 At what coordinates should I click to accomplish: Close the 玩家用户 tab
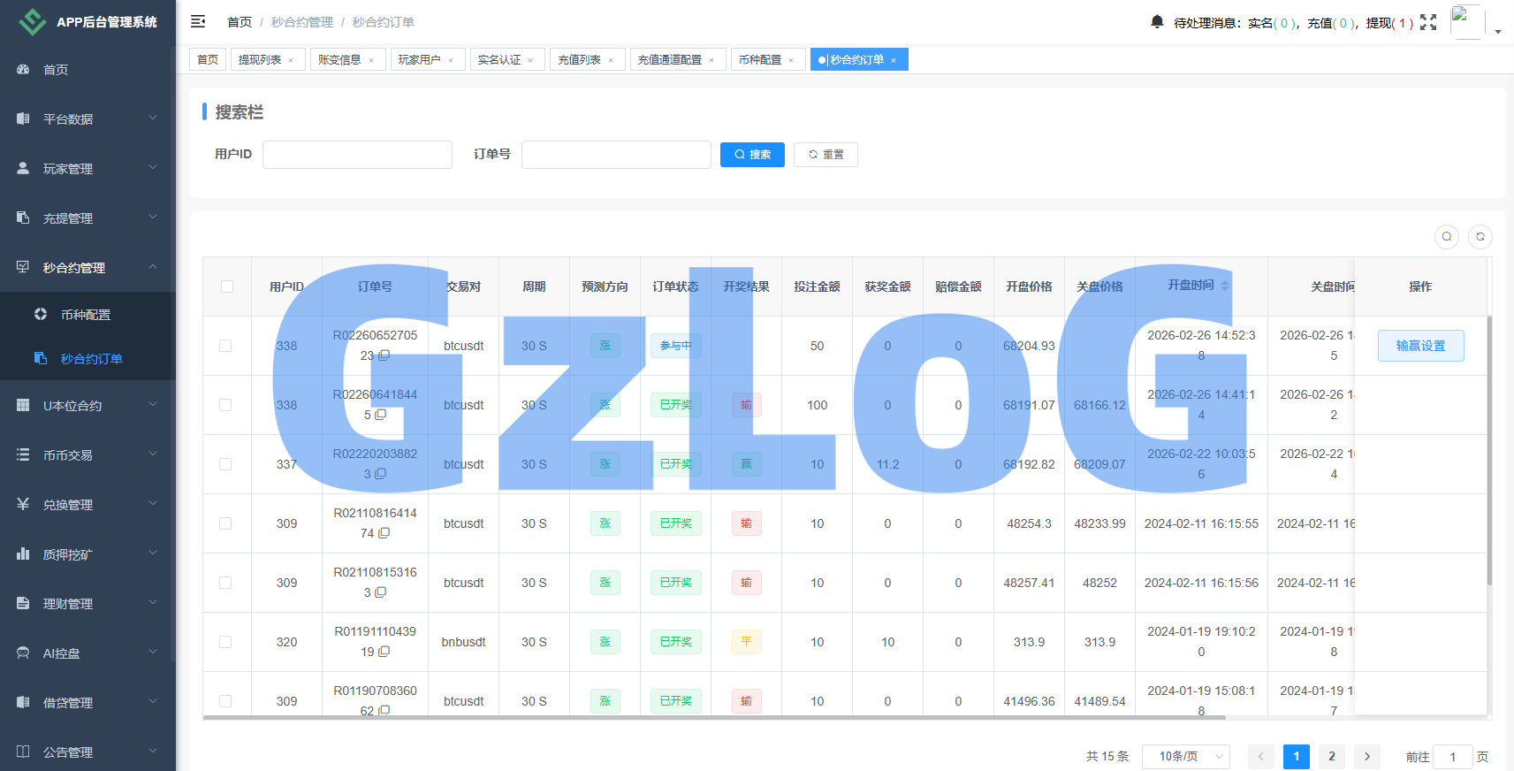tap(451, 60)
